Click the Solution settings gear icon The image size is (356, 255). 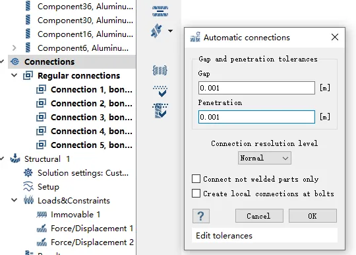[x=28, y=172]
